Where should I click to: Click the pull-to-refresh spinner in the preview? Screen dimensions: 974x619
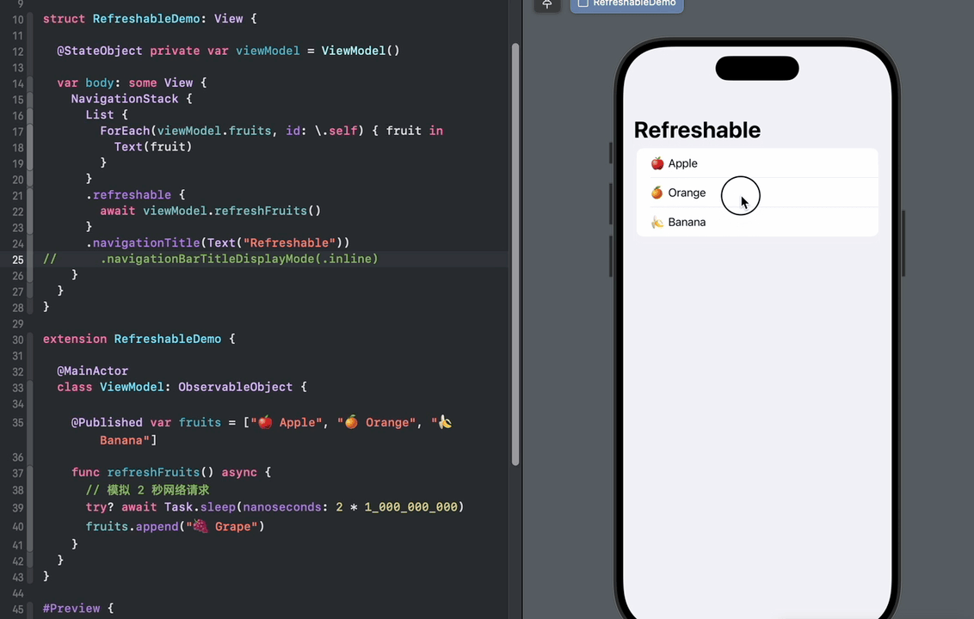(741, 195)
